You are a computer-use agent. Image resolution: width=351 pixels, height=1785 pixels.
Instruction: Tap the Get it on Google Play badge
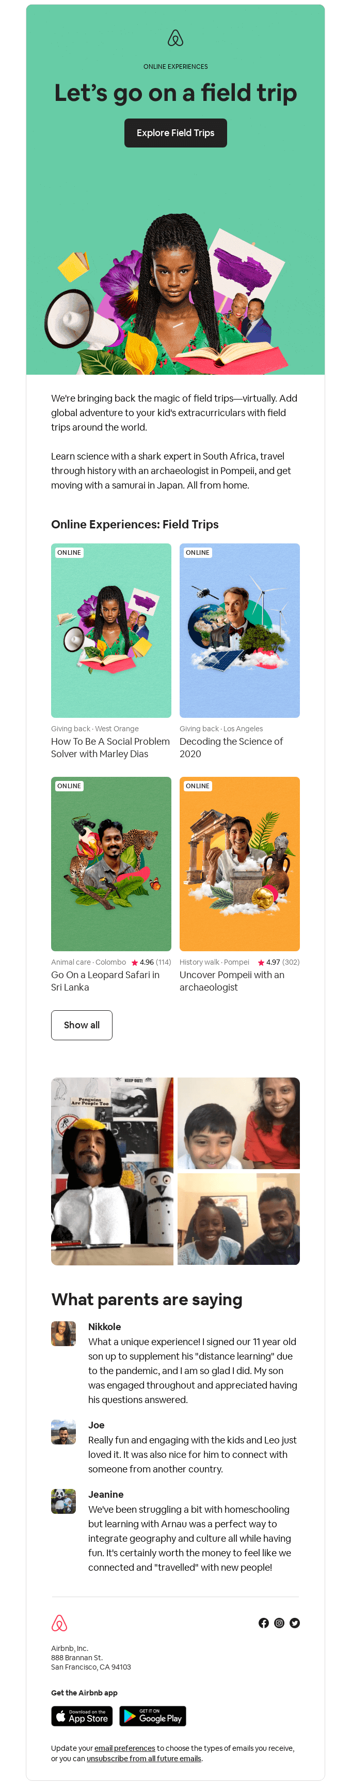(153, 1715)
